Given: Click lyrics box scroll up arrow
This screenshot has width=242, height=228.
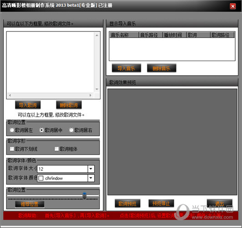Looking at the screenshot, I should pos(97,36).
